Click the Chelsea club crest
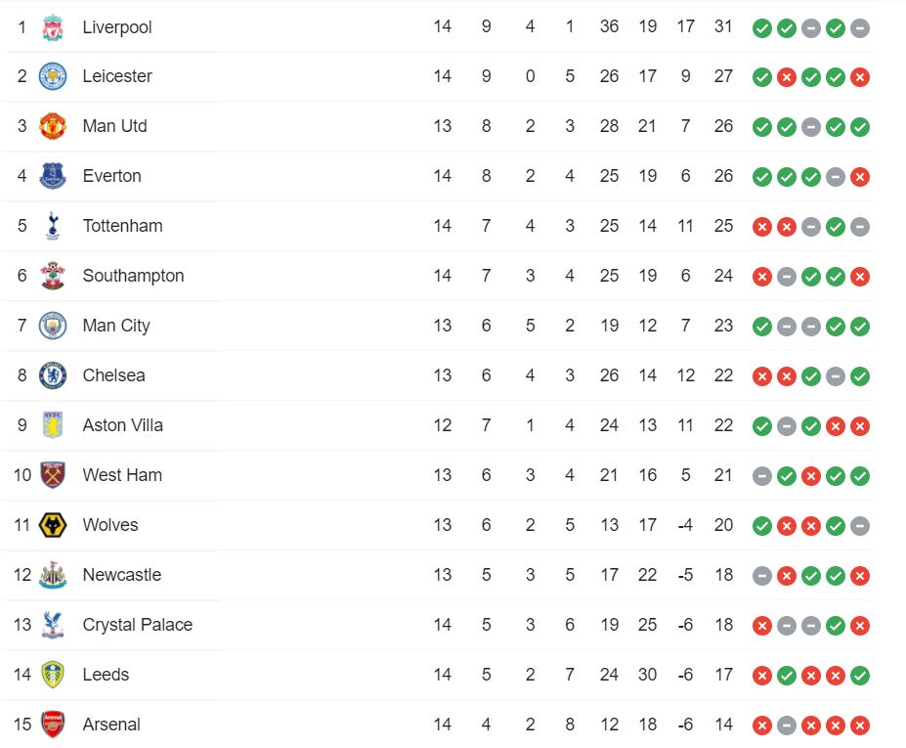 tap(53, 375)
